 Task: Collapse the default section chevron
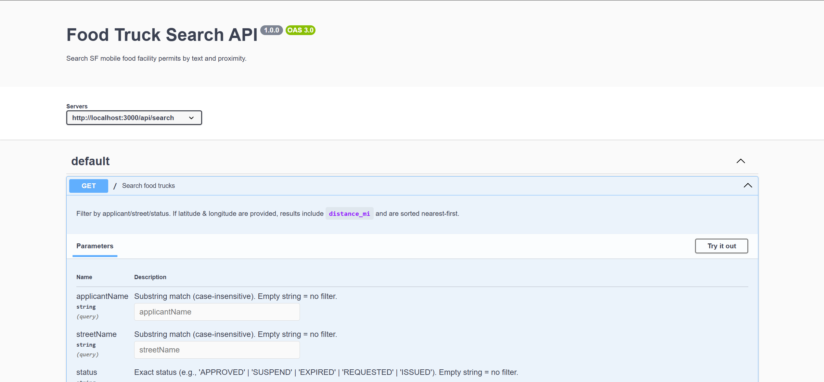740,161
